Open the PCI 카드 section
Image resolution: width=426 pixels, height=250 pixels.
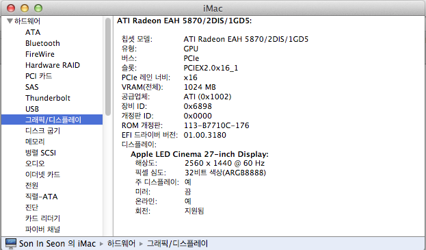tap(38, 76)
